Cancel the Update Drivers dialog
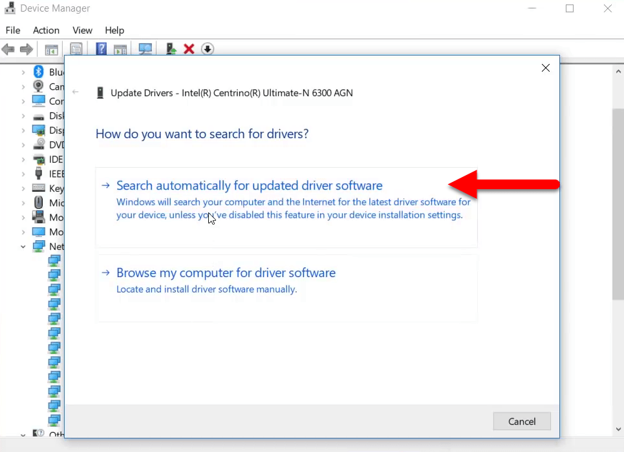 (522, 422)
